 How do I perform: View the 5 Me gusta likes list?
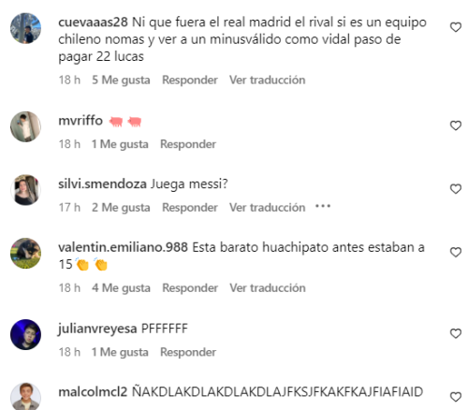pos(121,80)
